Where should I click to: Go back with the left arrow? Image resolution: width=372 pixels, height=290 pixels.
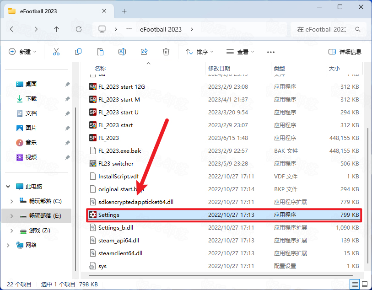coord(13,29)
